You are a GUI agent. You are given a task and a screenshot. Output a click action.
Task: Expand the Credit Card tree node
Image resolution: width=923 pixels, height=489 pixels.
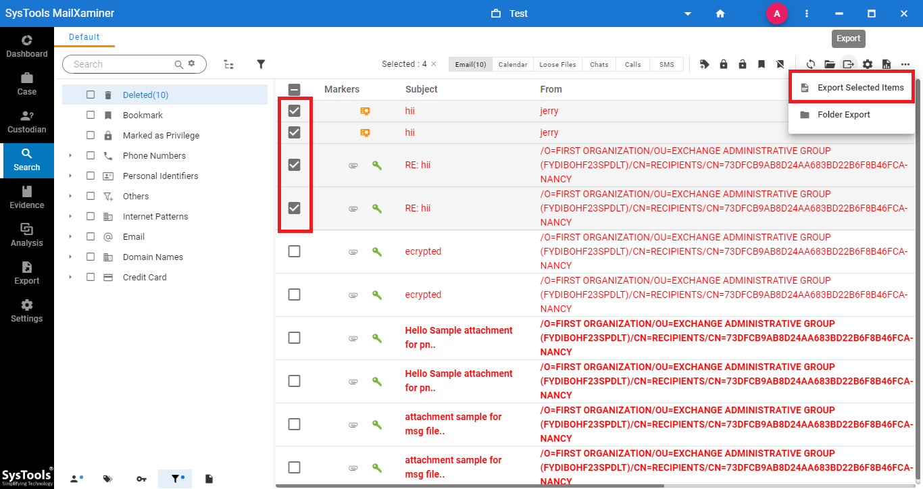[70, 277]
